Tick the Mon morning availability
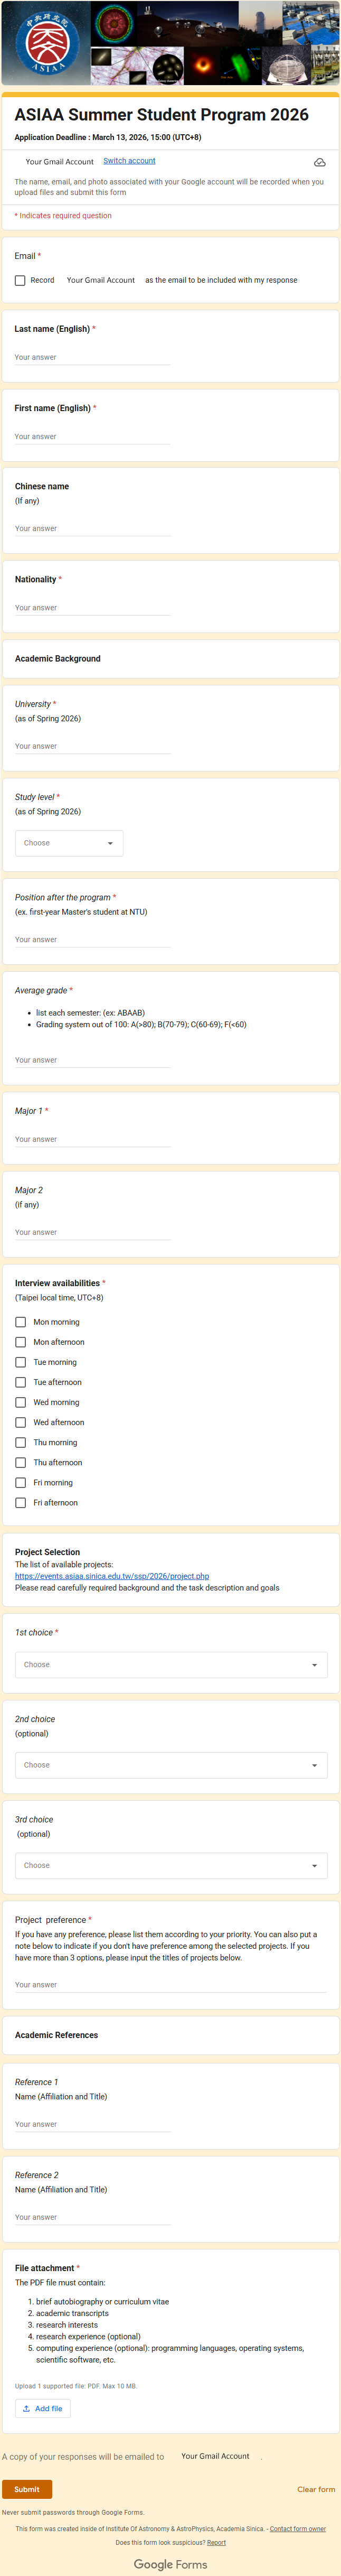Image resolution: width=341 pixels, height=2576 pixels. click(20, 1322)
